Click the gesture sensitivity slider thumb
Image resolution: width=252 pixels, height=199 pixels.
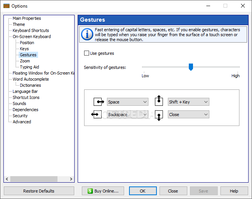(x=191, y=67)
